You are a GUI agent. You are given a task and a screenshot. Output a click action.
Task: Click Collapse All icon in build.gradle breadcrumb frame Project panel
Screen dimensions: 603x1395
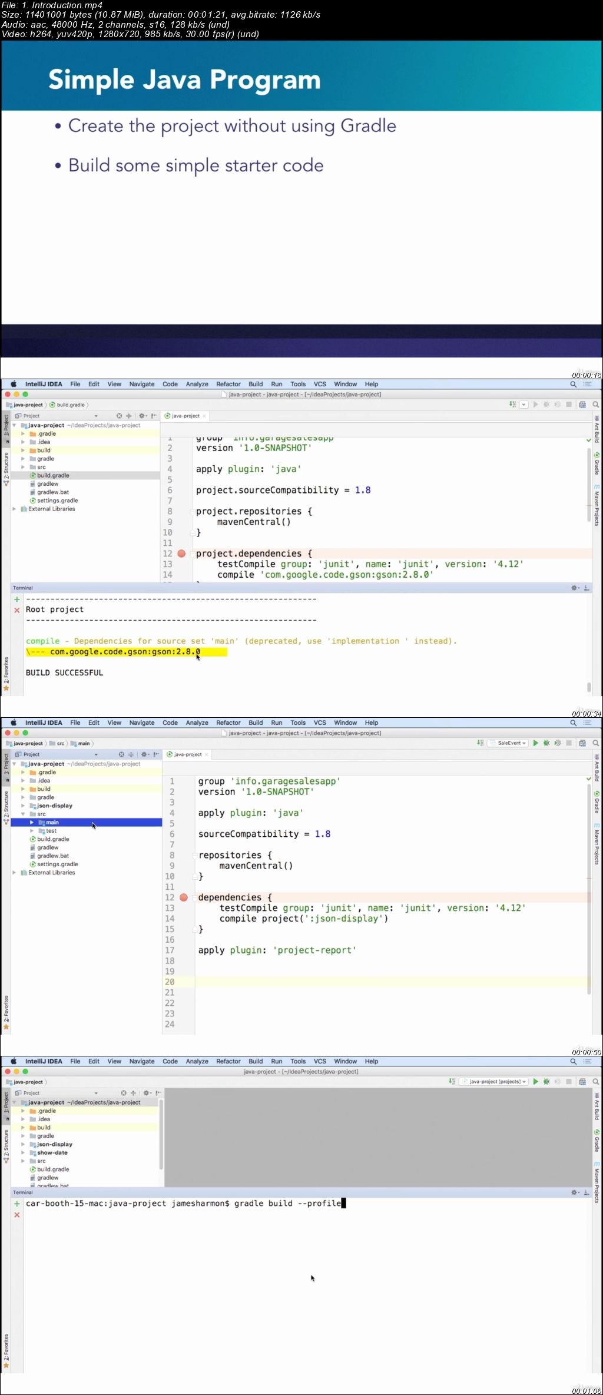[129, 416]
